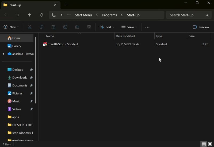
Task: Switch to details view in status bar
Action: point(204,144)
